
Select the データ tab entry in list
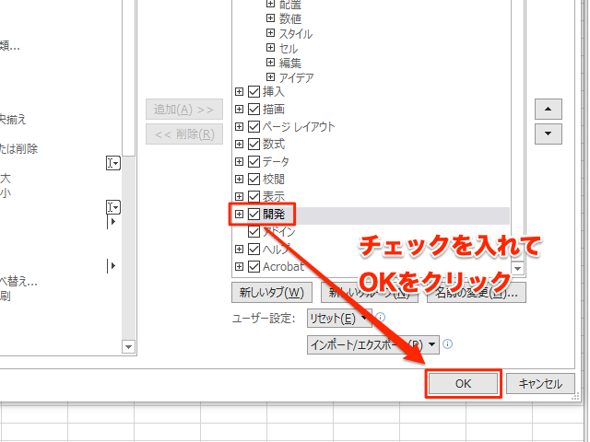tap(275, 162)
